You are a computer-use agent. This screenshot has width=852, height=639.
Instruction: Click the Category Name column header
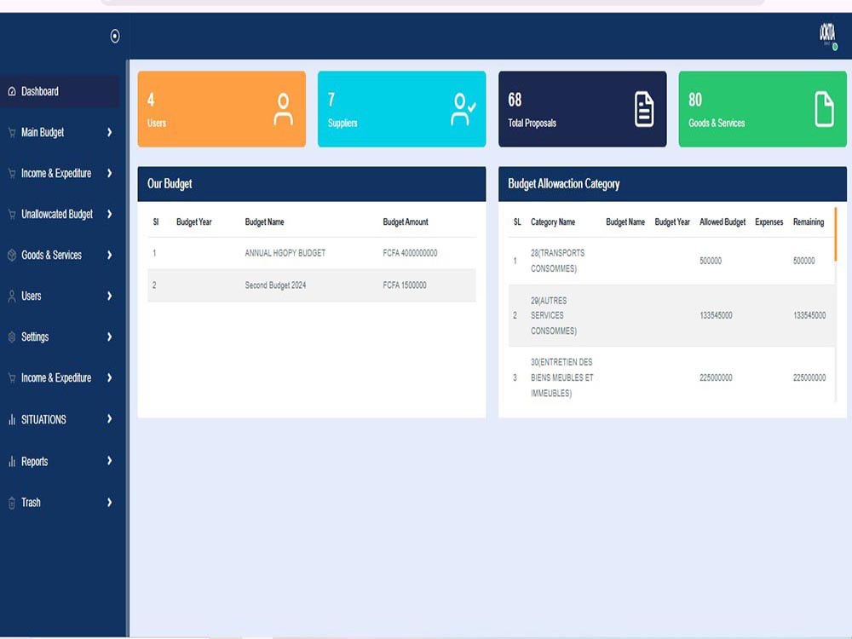coord(553,222)
